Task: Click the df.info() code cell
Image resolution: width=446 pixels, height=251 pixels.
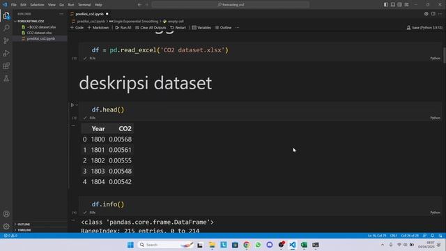Action: click(x=260, y=204)
